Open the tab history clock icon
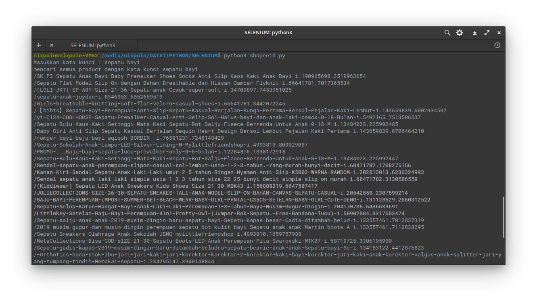 click(497, 45)
